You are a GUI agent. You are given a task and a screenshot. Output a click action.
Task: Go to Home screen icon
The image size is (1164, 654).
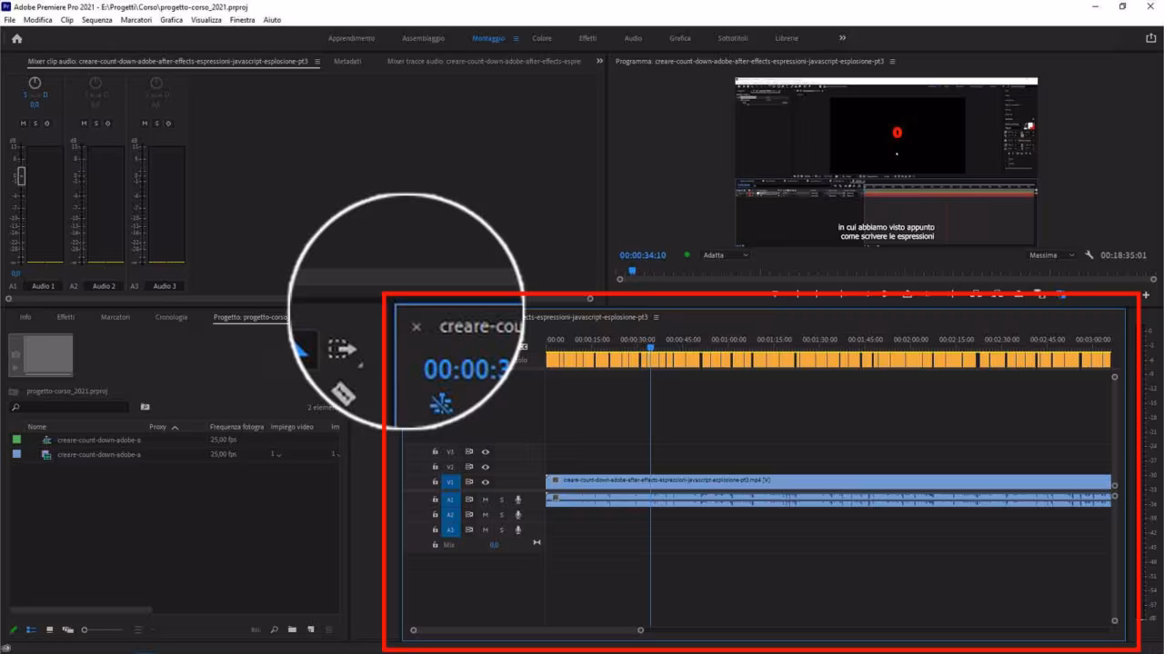(x=16, y=38)
